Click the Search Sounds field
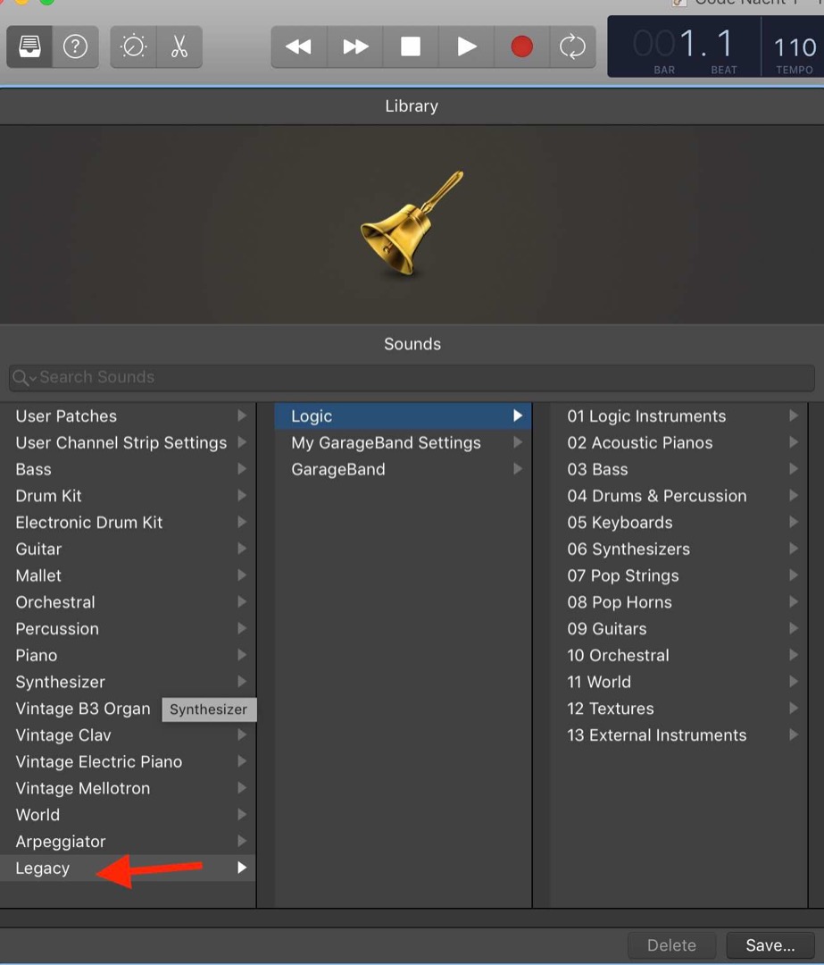Screen dimensions: 824x965 pyautogui.click(x=412, y=377)
